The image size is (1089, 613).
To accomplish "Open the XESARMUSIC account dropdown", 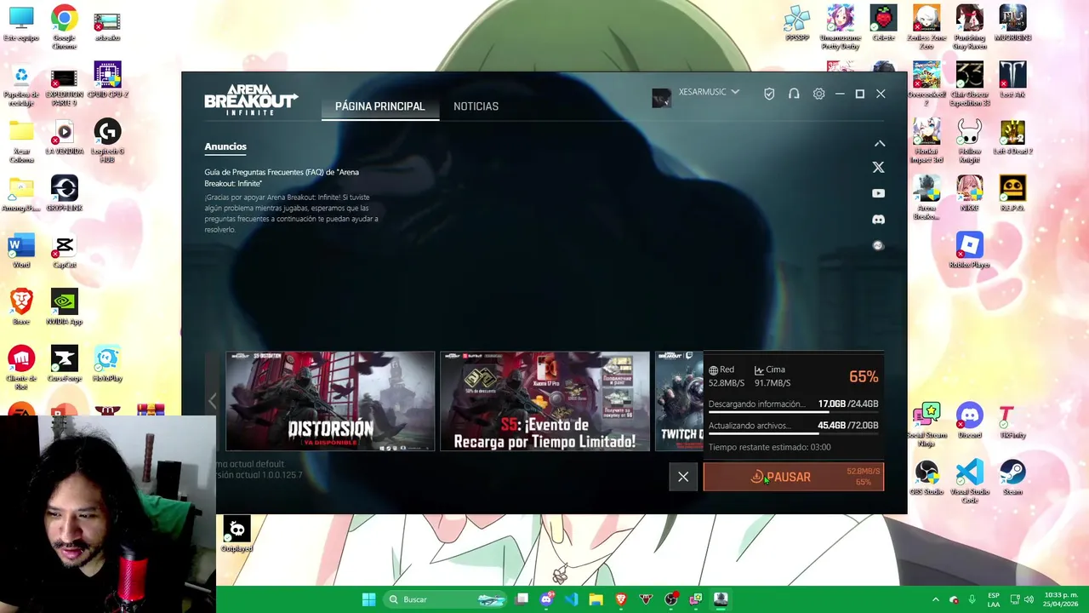I will coord(709,92).
